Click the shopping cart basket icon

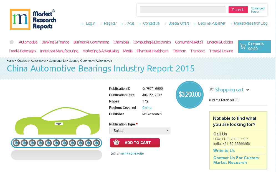click(x=211, y=89)
